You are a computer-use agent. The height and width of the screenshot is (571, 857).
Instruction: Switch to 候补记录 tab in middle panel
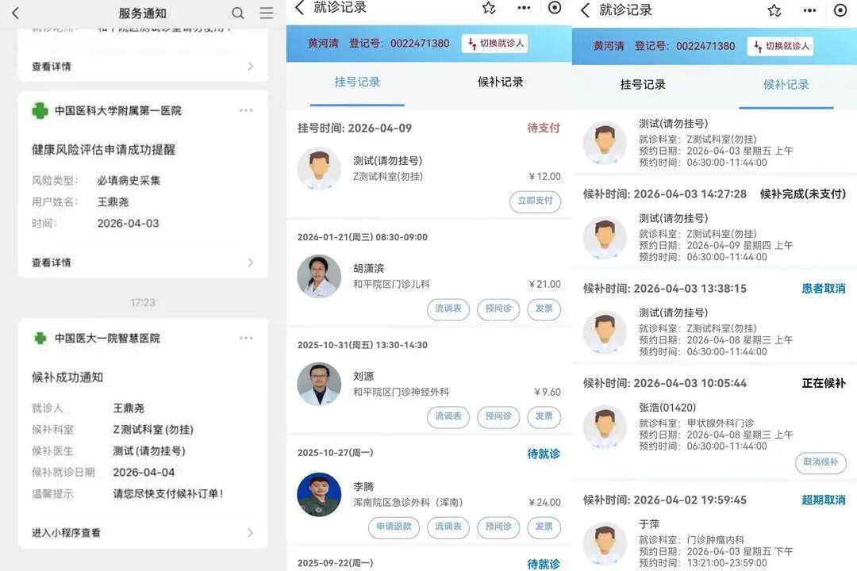(500, 82)
